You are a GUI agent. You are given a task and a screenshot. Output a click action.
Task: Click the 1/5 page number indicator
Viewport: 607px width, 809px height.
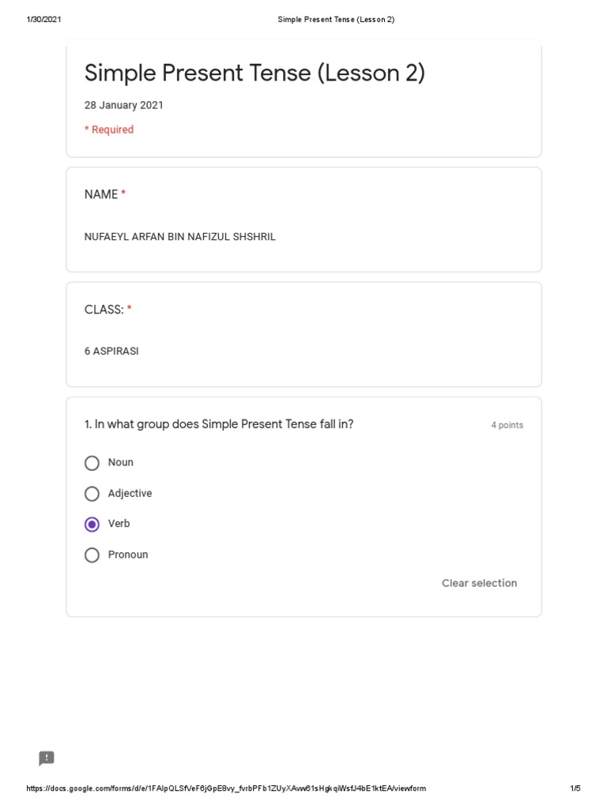tap(575, 788)
